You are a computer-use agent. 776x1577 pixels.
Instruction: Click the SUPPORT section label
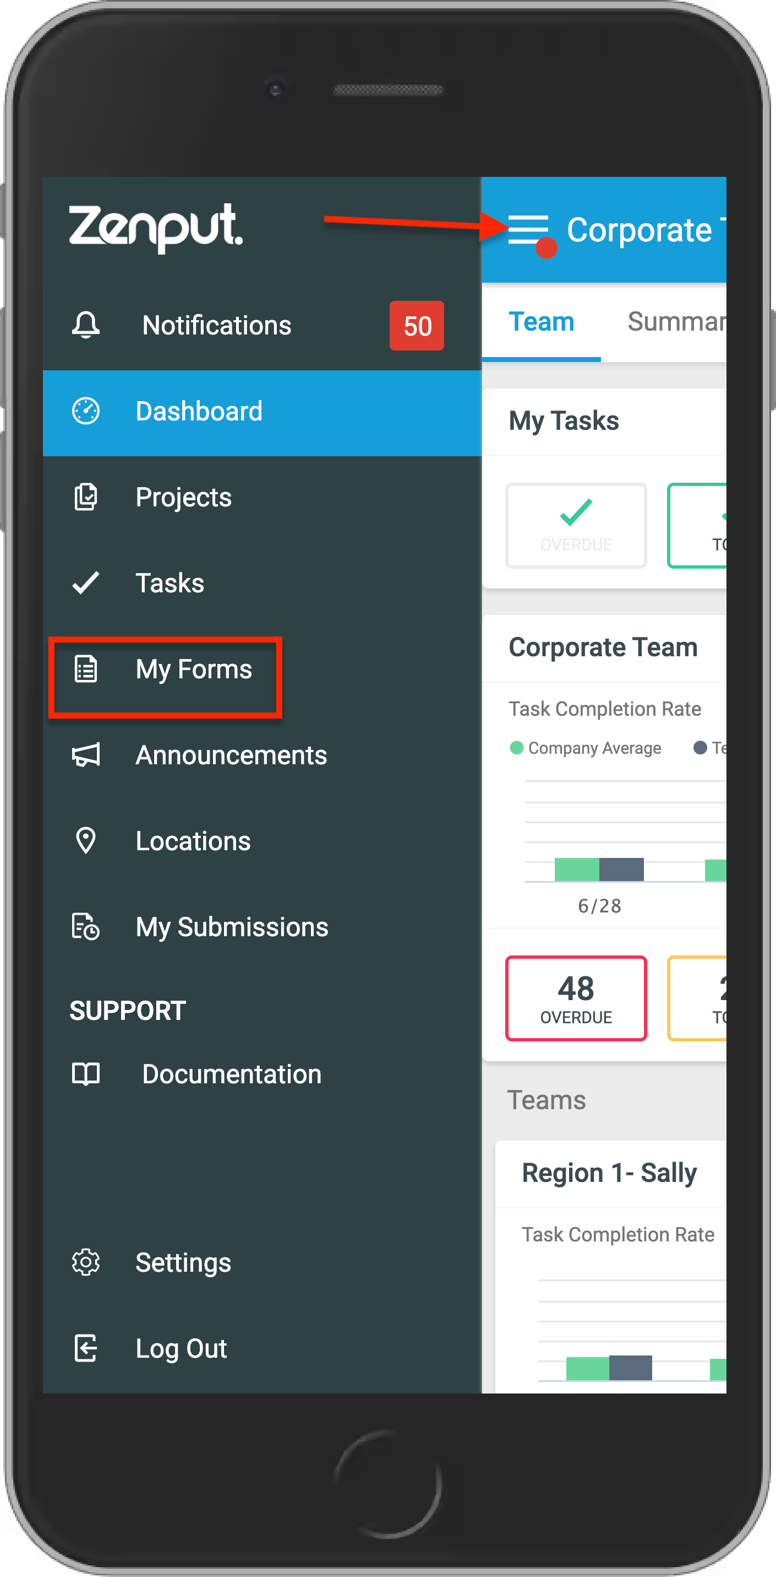pyautogui.click(x=128, y=1011)
